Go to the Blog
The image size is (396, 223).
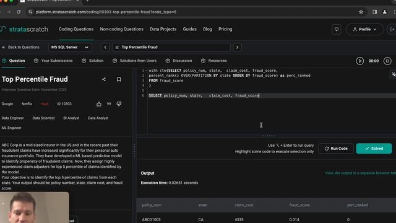pos(207,29)
